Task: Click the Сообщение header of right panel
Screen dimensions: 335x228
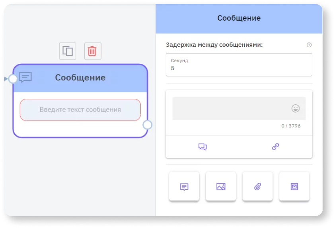Action: 239,18
